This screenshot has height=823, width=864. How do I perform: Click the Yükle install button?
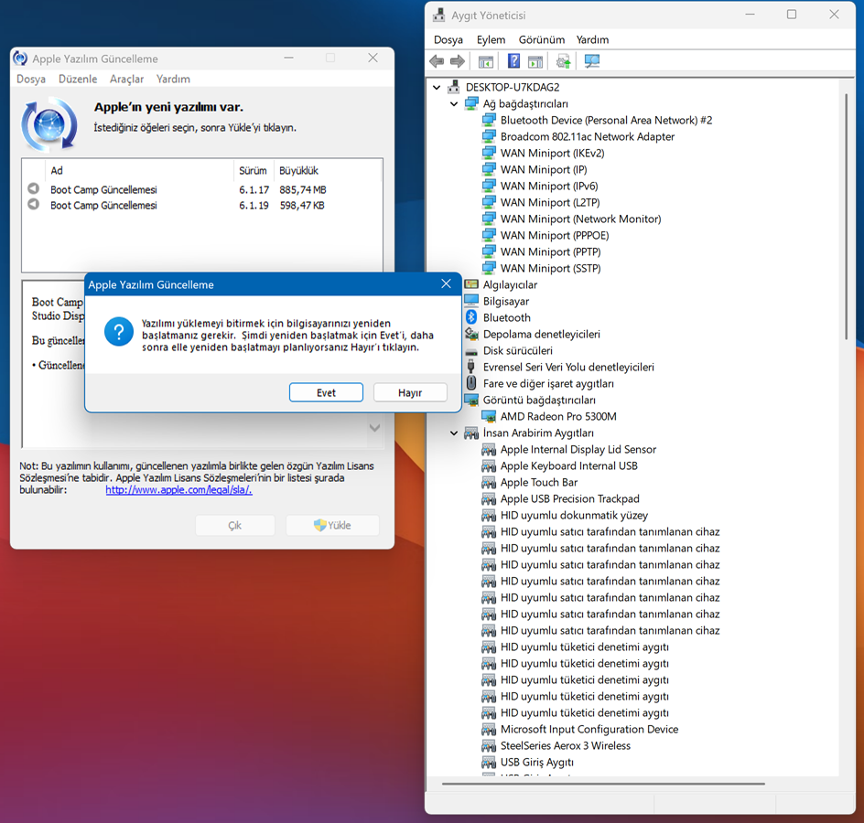point(332,525)
